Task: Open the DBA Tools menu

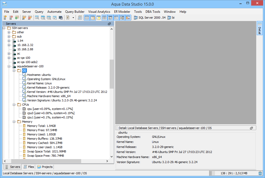Action: 153,12
